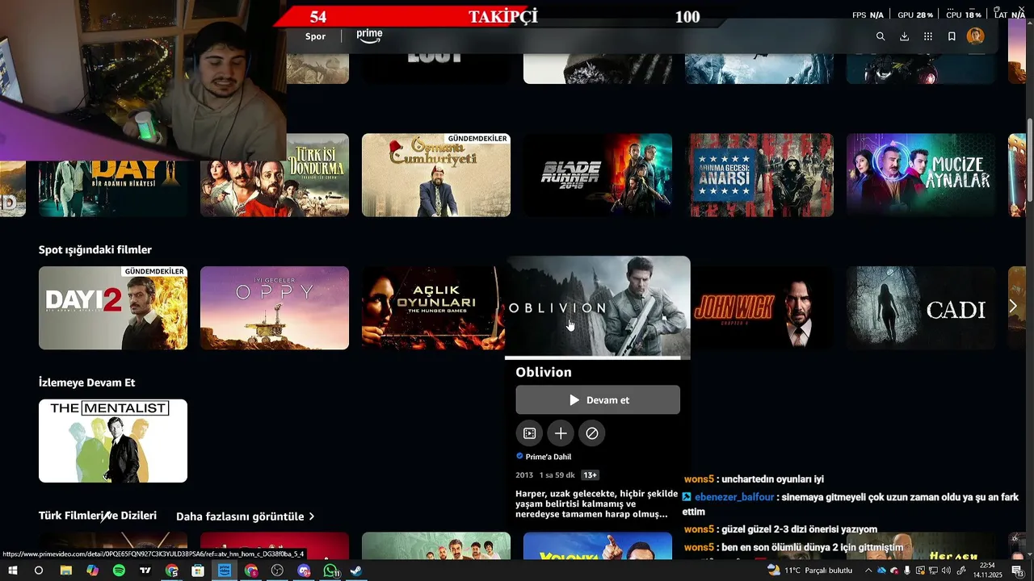Image resolution: width=1034 pixels, height=581 pixels.
Task: Open the volume speaker tray icon
Action: [946, 571]
